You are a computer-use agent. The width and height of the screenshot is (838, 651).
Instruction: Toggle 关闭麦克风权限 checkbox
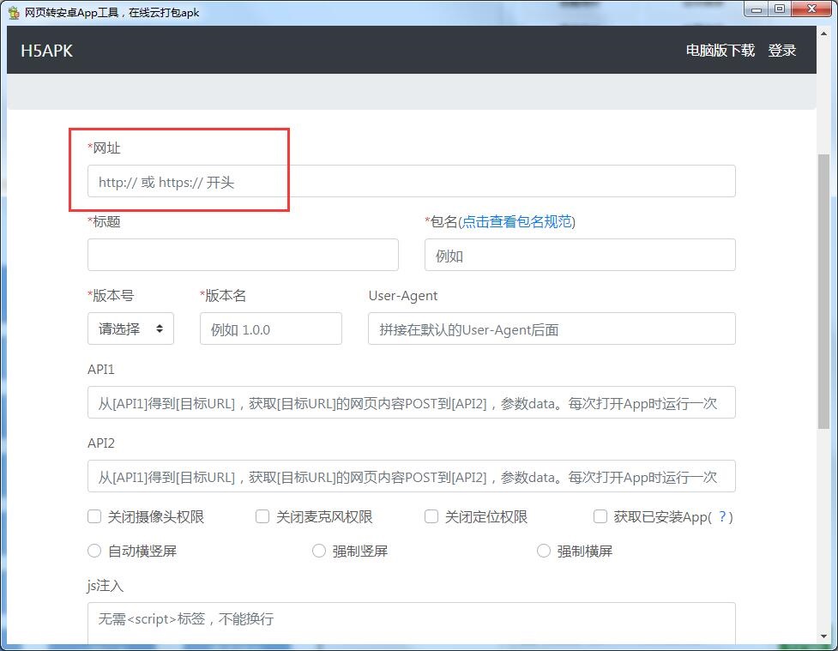pyautogui.click(x=262, y=516)
